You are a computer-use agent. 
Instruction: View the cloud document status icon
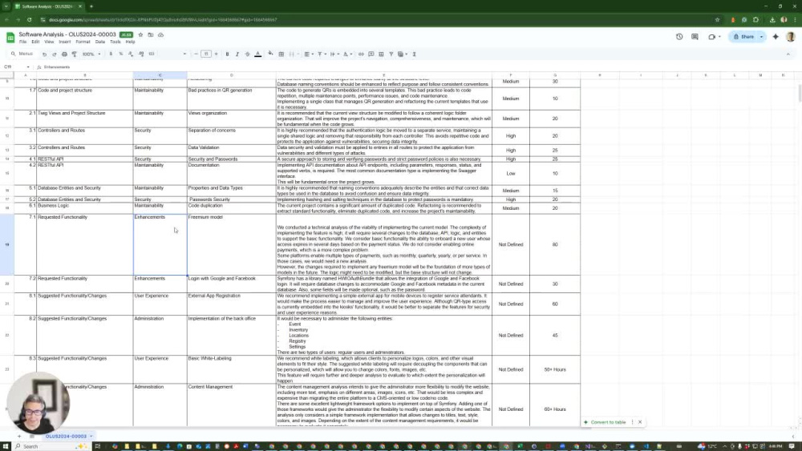pyautogui.click(x=160, y=34)
